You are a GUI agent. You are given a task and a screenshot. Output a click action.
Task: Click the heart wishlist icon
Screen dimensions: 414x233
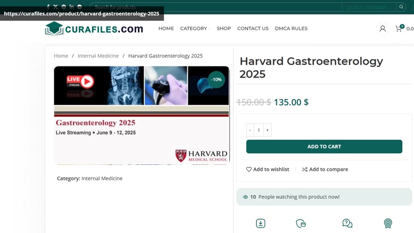249,169
